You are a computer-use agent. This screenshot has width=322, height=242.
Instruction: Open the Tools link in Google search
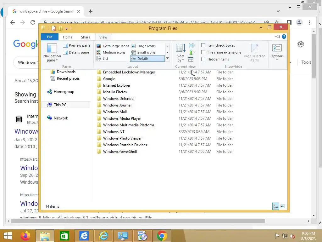click(306, 62)
